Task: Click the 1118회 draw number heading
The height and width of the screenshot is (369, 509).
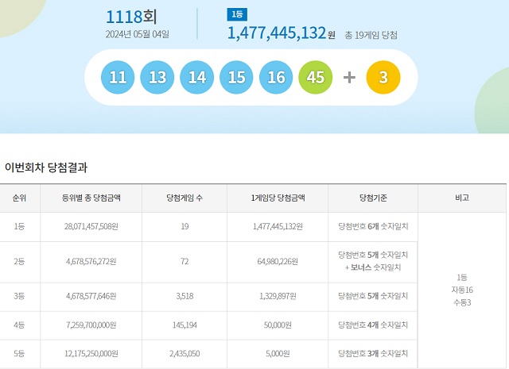Action: pyautogui.click(x=131, y=17)
